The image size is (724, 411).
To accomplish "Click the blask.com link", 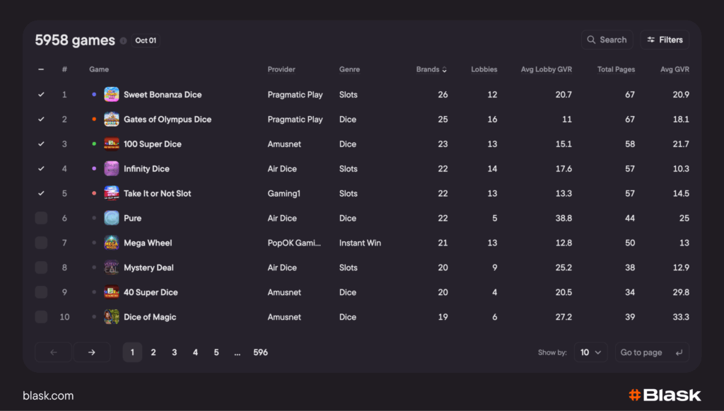I will click(48, 395).
